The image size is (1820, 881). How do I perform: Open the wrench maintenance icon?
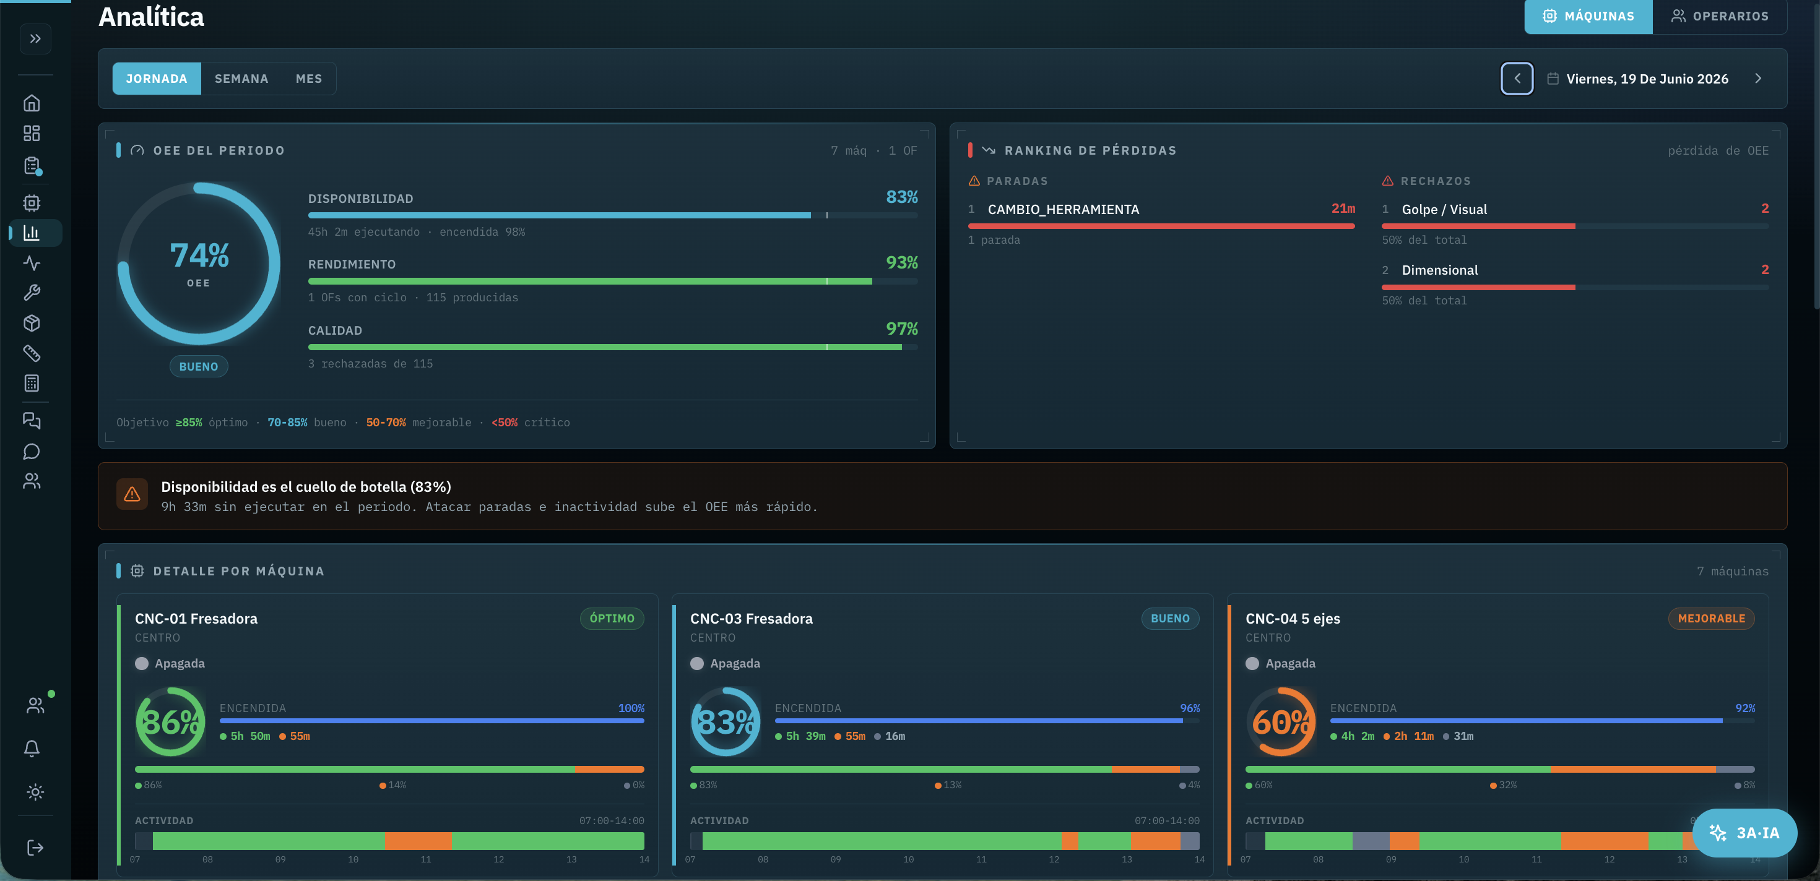(32, 293)
